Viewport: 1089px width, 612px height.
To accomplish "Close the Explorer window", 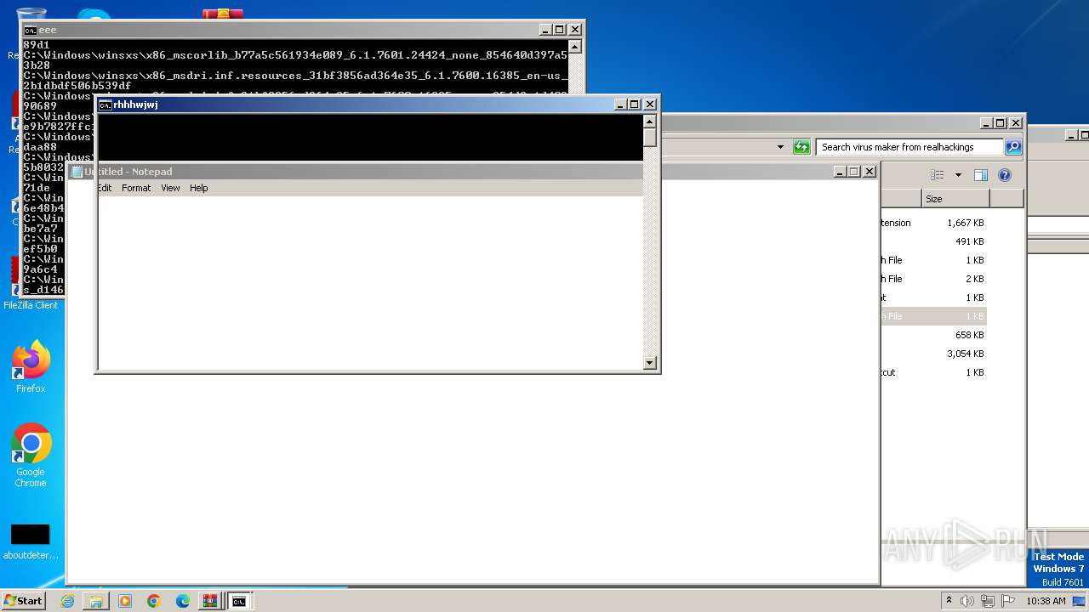I will tap(1016, 123).
